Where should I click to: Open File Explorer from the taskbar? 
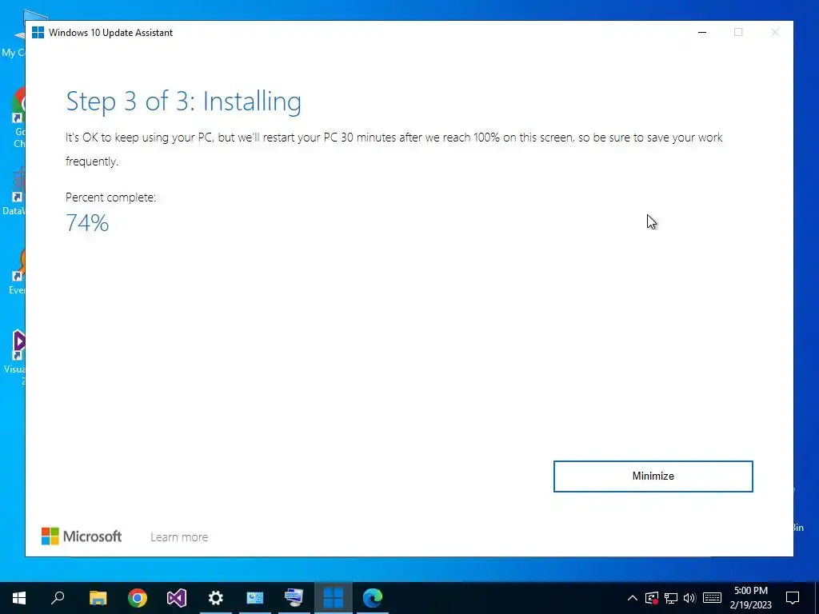tap(98, 598)
